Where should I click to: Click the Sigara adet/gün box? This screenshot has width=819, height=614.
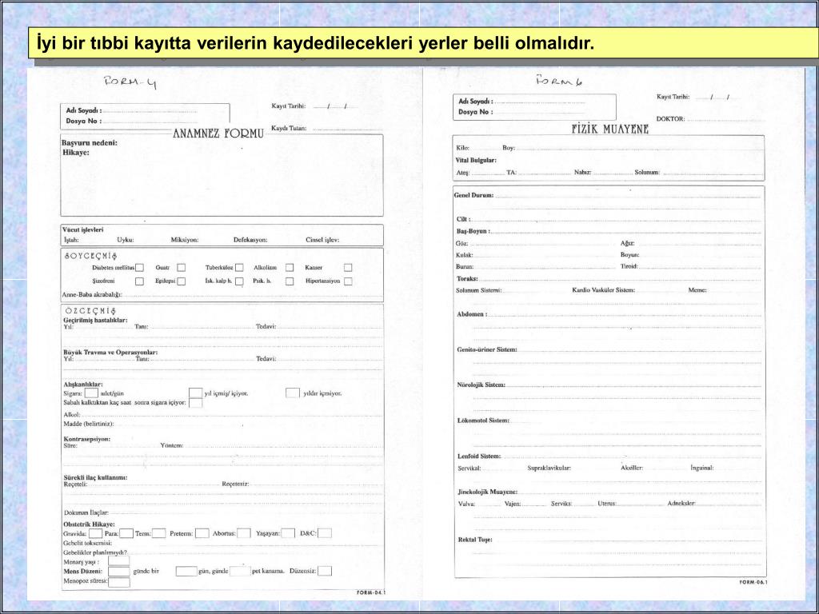[x=91, y=393]
